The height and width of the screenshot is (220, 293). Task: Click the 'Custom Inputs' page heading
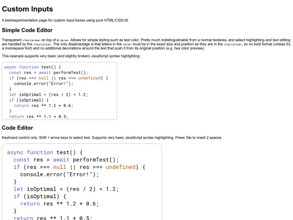27,9
